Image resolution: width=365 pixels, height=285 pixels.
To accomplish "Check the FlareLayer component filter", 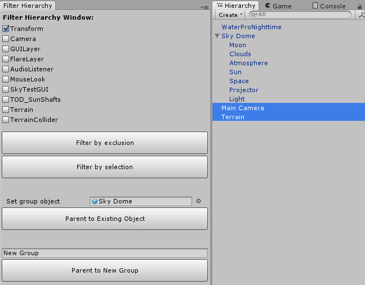I will pyautogui.click(x=6, y=59).
